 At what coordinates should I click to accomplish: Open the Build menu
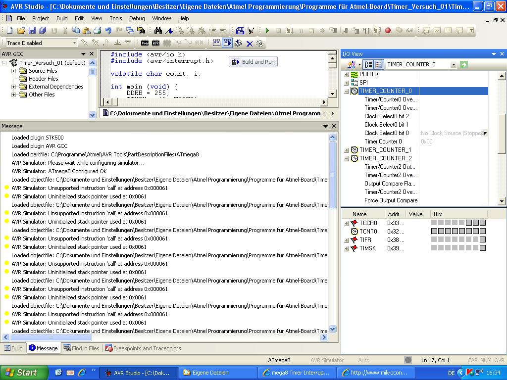(x=62, y=18)
